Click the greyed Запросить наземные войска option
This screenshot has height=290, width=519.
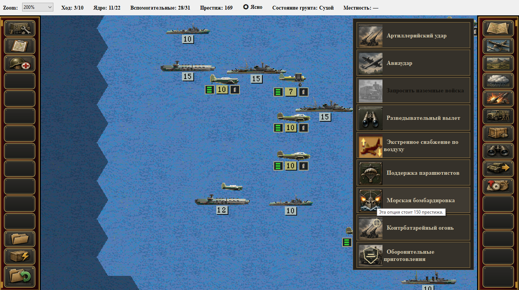413,90
